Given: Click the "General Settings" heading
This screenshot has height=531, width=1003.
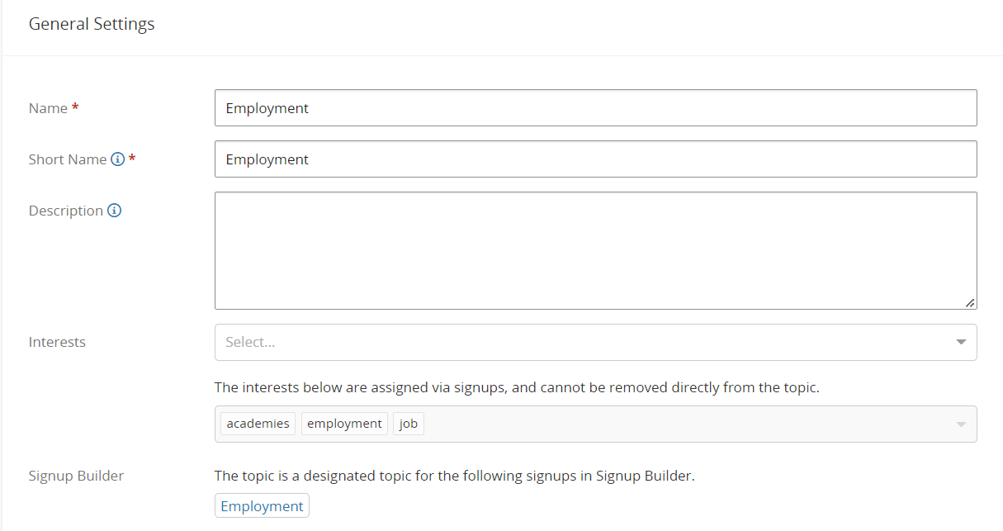Looking at the screenshot, I should (x=92, y=24).
